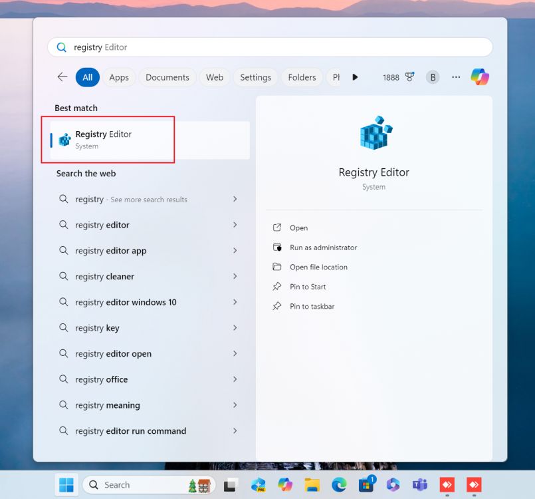Expand chevron next to registry key
Screen dimensions: 535x499
point(235,327)
